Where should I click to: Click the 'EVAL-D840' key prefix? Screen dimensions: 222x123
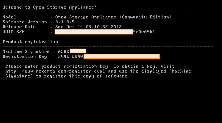[71, 56]
